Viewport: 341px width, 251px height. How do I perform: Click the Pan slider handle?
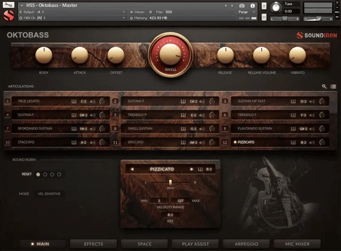coord(170,182)
